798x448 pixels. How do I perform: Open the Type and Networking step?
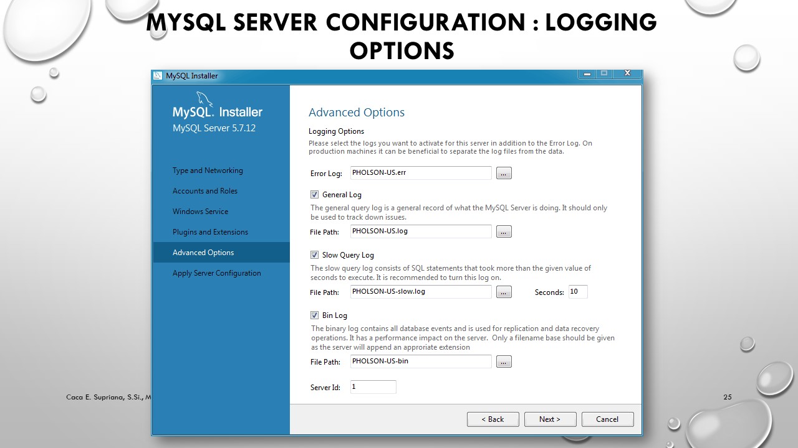208,170
